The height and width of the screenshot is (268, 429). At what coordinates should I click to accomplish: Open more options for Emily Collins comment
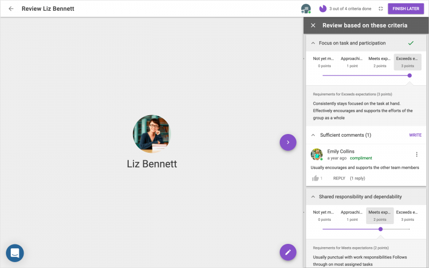417,154
